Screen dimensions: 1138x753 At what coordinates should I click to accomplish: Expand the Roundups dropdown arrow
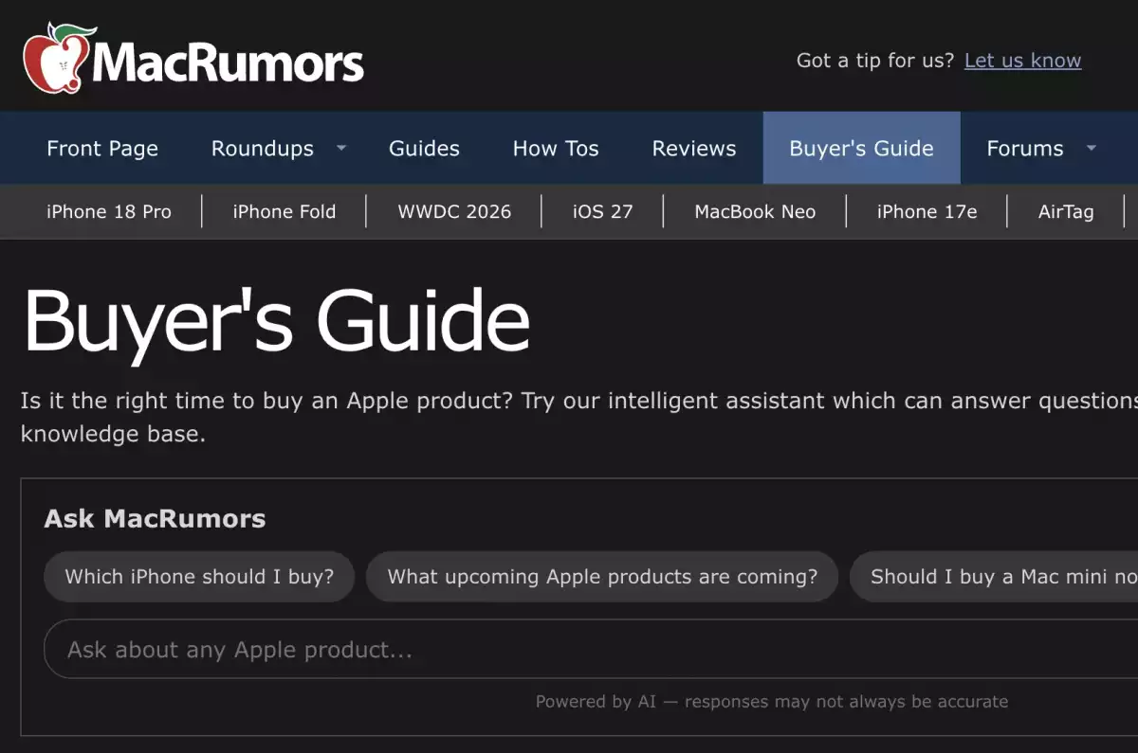click(341, 148)
